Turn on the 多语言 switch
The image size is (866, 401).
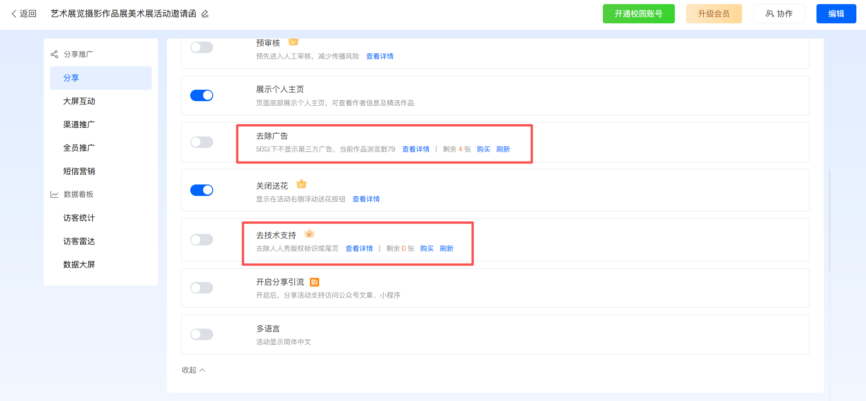(x=202, y=334)
